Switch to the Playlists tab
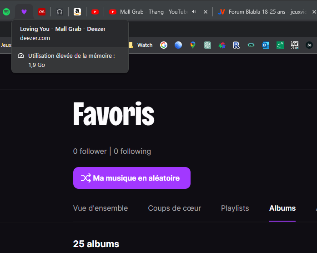Screen dimensions: 317x253 [x=235, y=208]
